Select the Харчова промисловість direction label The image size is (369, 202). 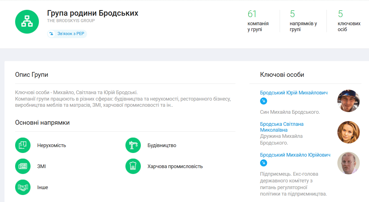pyautogui.click(x=175, y=166)
